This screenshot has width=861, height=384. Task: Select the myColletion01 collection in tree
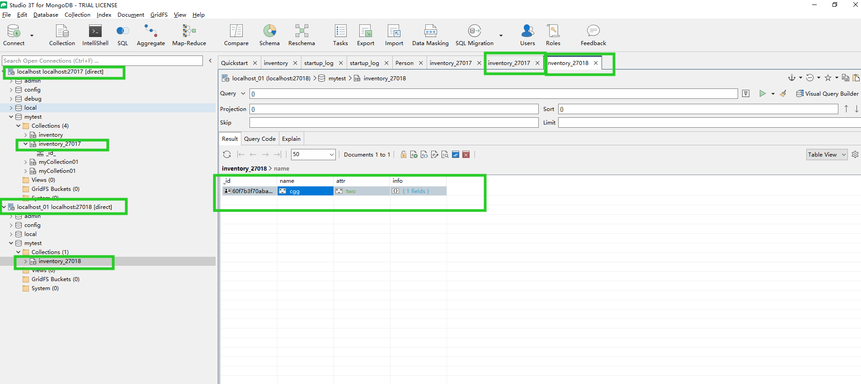pyautogui.click(x=57, y=171)
